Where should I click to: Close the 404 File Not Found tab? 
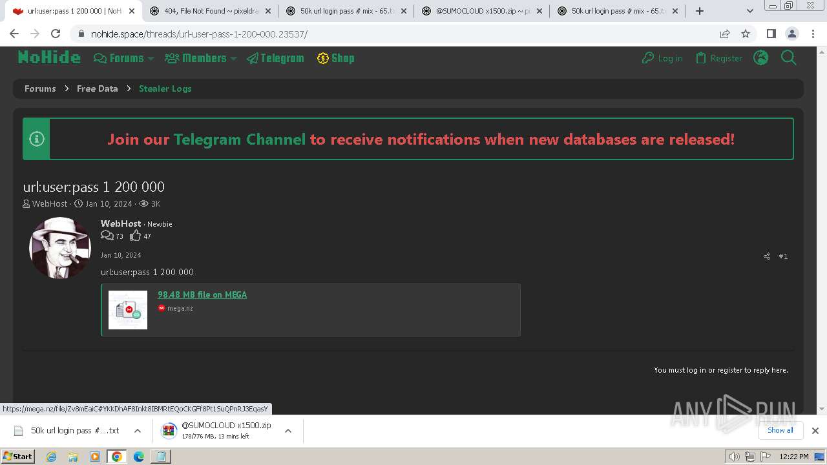(x=267, y=11)
